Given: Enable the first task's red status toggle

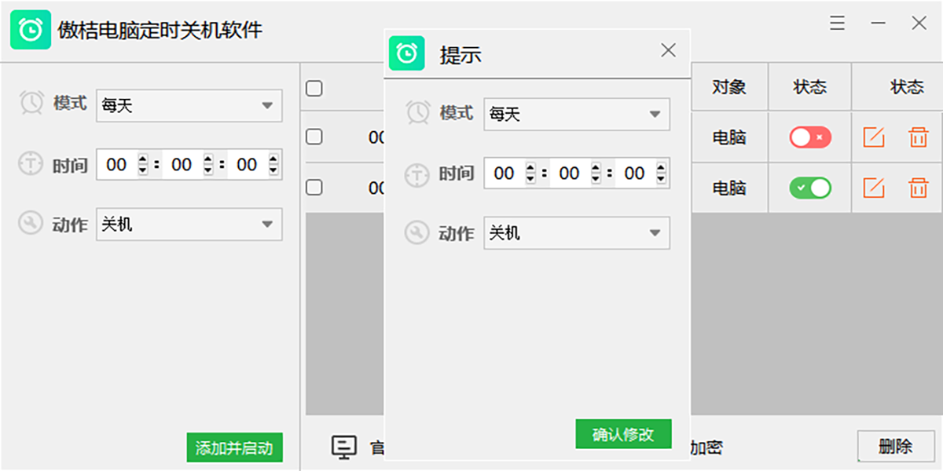Looking at the screenshot, I should click(809, 137).
